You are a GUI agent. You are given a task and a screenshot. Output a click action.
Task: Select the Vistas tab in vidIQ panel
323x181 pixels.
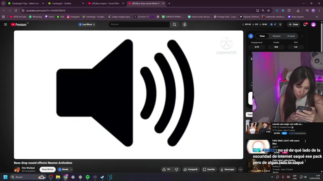262,36
